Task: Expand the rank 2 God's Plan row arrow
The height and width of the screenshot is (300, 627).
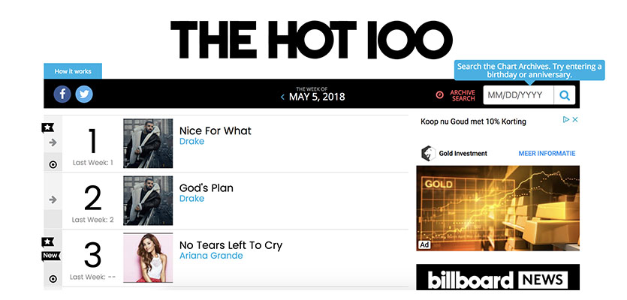Action: pos(53,199)
